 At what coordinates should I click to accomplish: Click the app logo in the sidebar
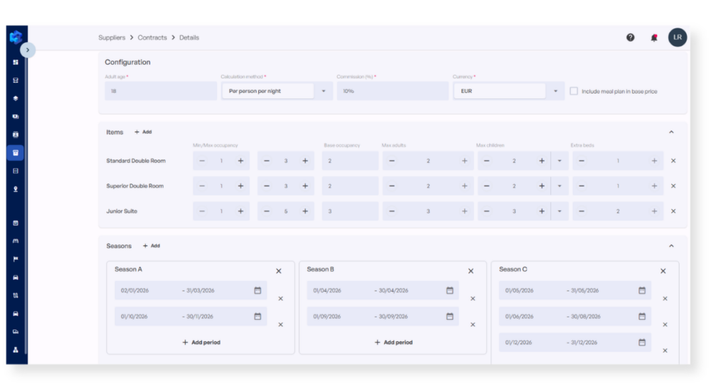click(x=16, y=37)
